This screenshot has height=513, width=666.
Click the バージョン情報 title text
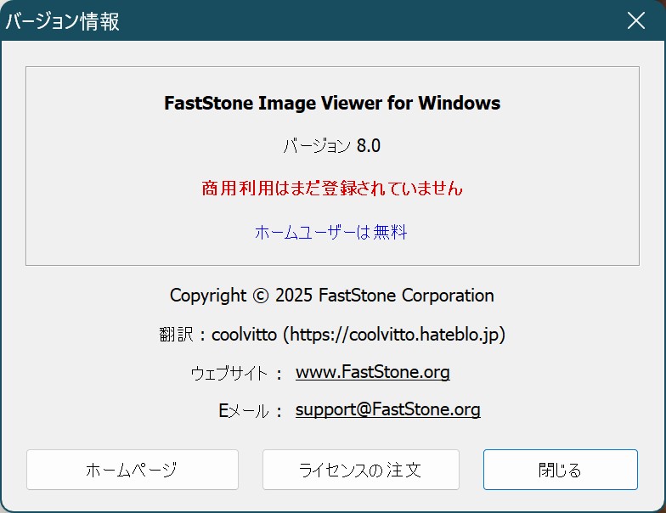(63, 20)
